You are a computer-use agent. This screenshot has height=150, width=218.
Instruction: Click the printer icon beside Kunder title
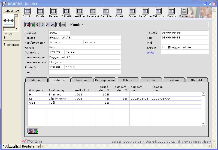tap(63, 25)
